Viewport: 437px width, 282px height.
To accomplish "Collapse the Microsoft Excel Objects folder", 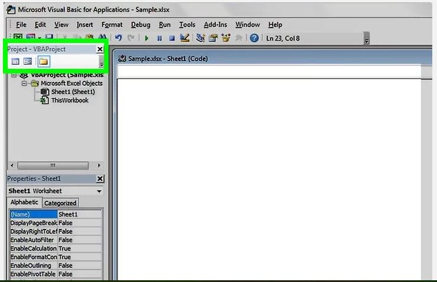I will pos(25,84).
